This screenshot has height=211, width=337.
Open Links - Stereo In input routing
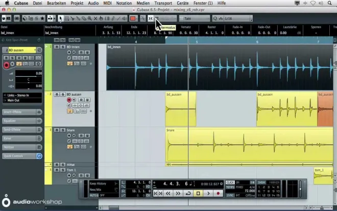click(x=22, y=96)
